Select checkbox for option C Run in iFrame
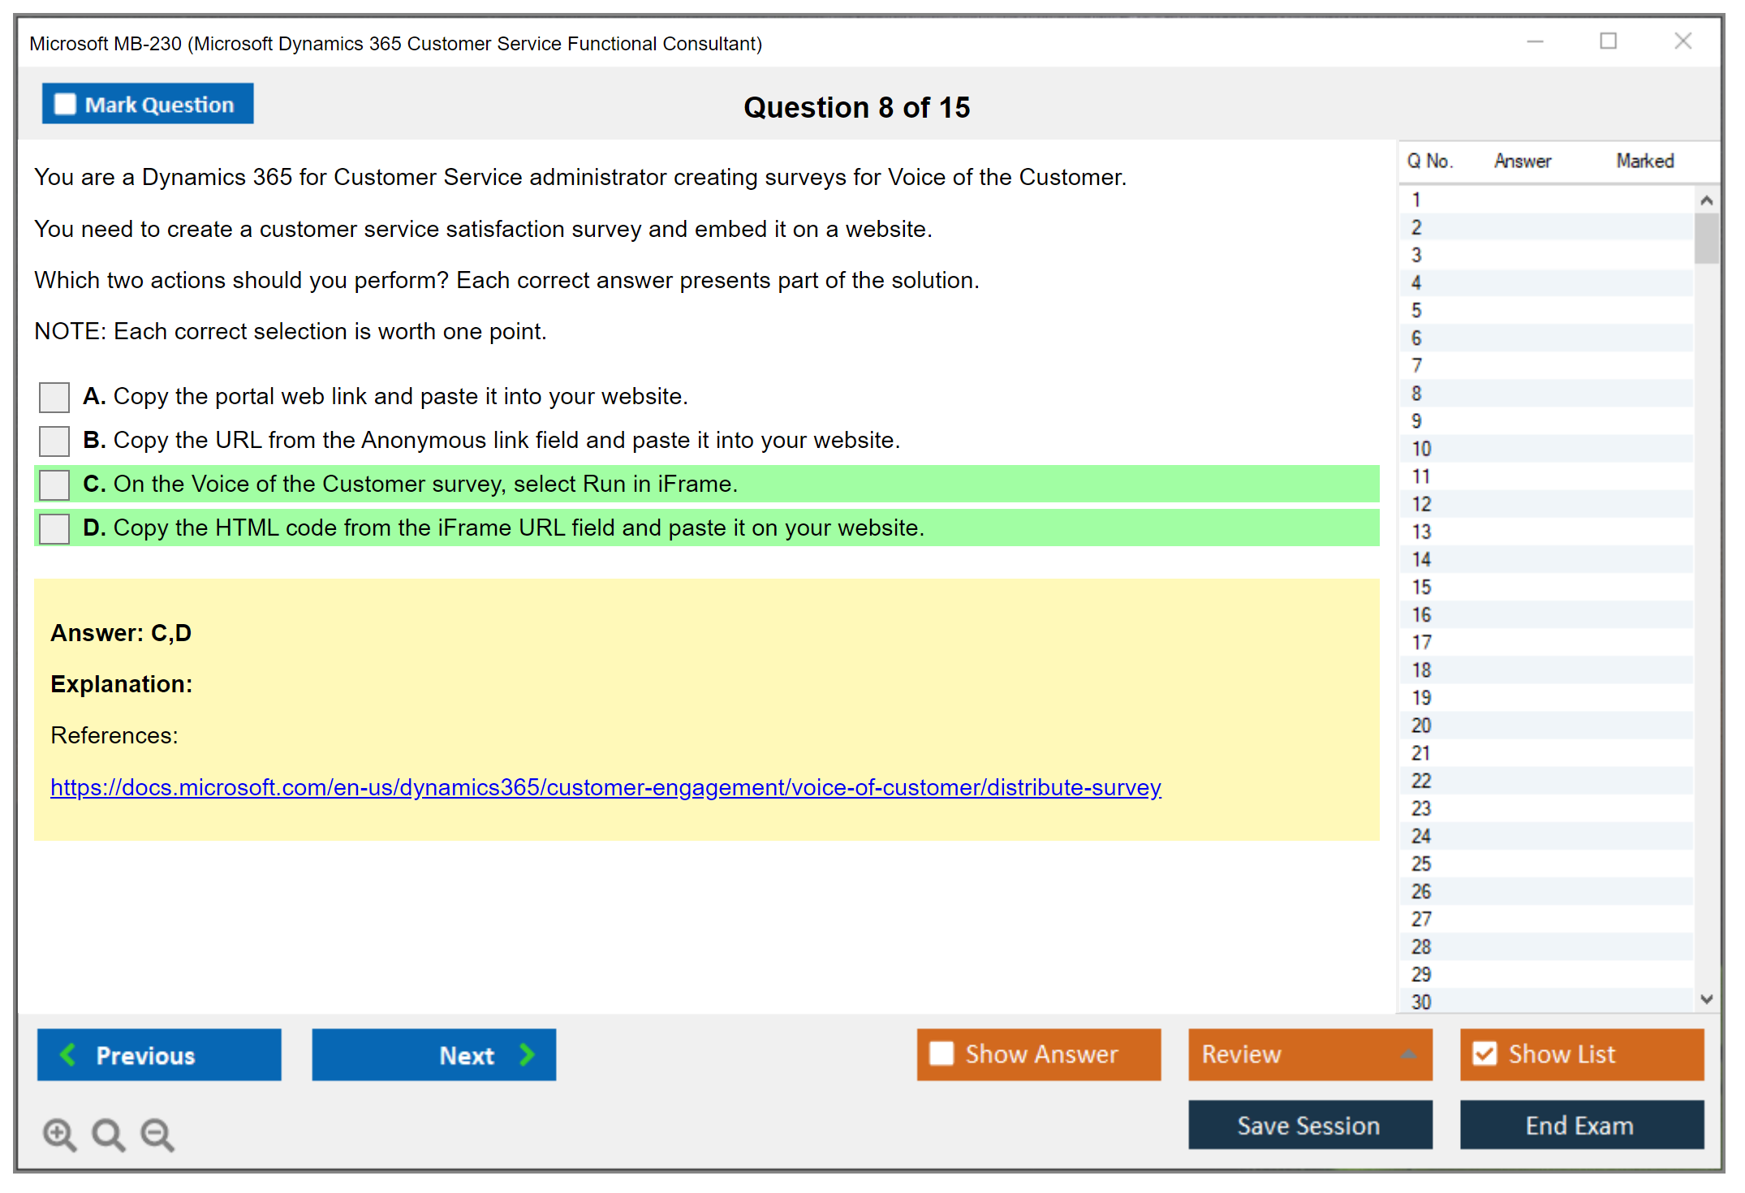 (x=54, y=485)
